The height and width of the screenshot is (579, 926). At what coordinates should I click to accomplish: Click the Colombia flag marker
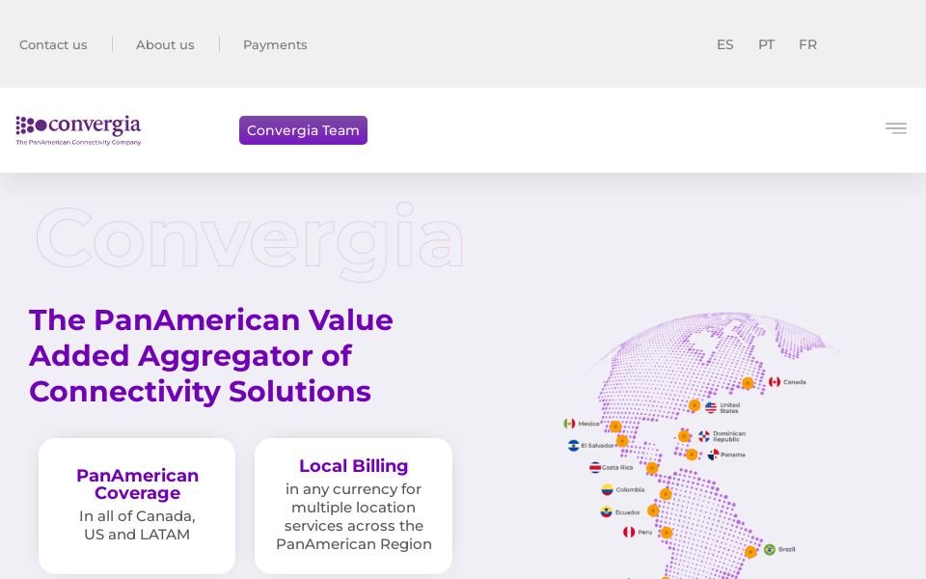606,489
